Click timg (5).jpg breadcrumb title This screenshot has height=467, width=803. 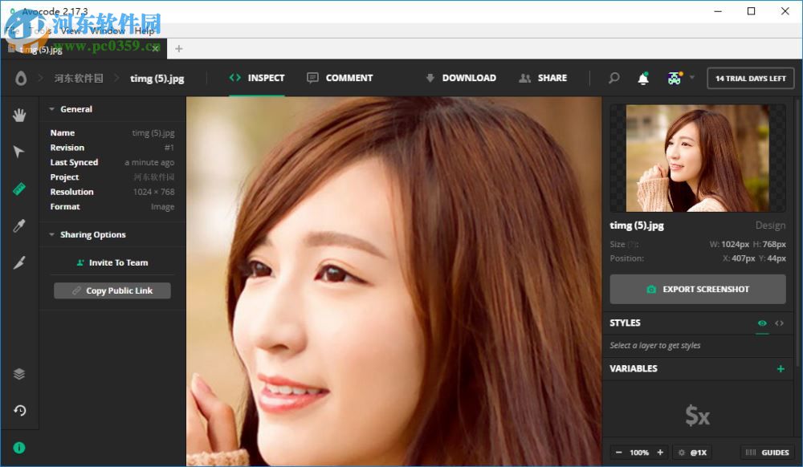pyautogui.click(x=157, y=79)
